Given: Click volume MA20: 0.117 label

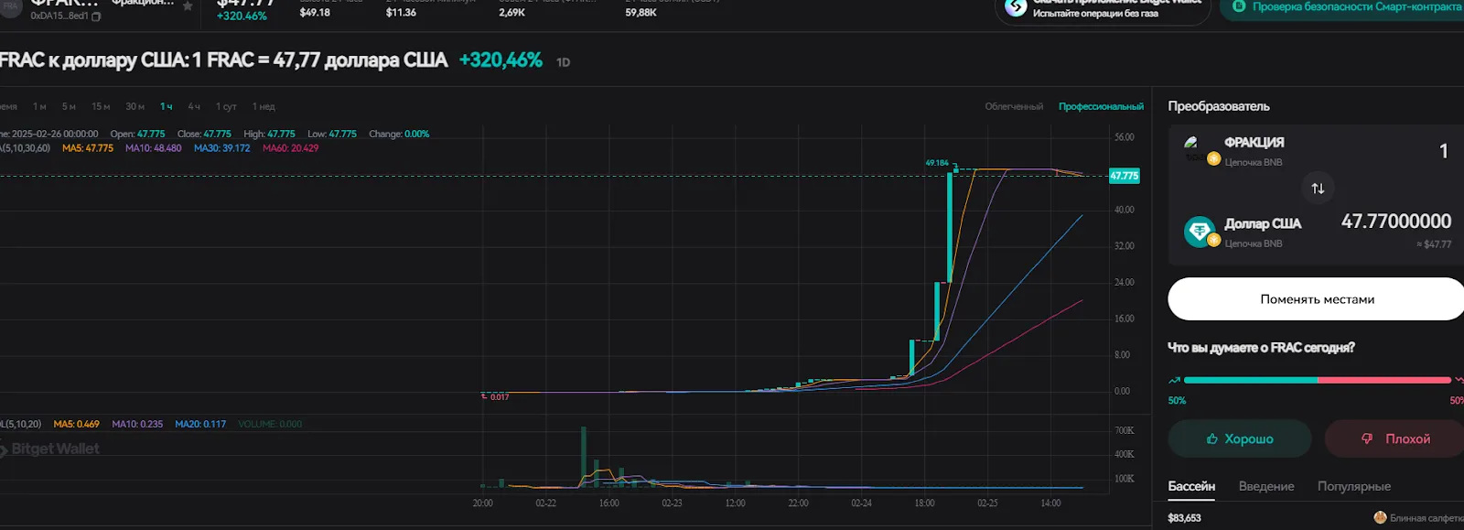Looking at the screenshot, I should pos(200,425).
